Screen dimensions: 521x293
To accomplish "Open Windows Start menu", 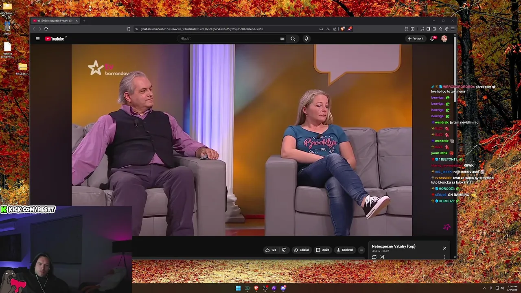I will pyautogui.click(x=238, y=288).
